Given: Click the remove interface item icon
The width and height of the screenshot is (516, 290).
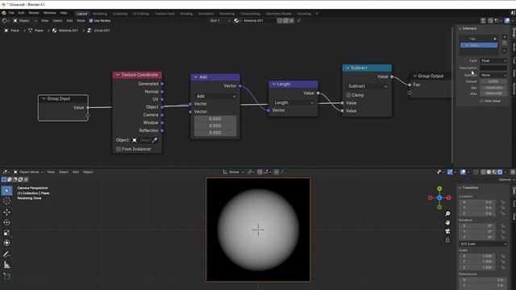Looking at the screenshot, I should [x=505, y=43].
